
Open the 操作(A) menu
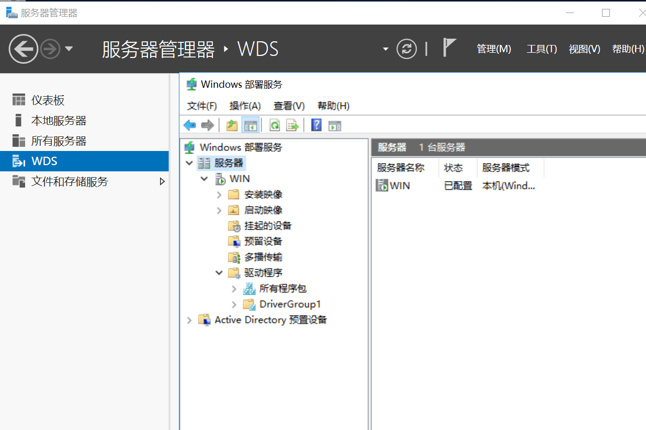pyautogui.click(x=245, y=106)
